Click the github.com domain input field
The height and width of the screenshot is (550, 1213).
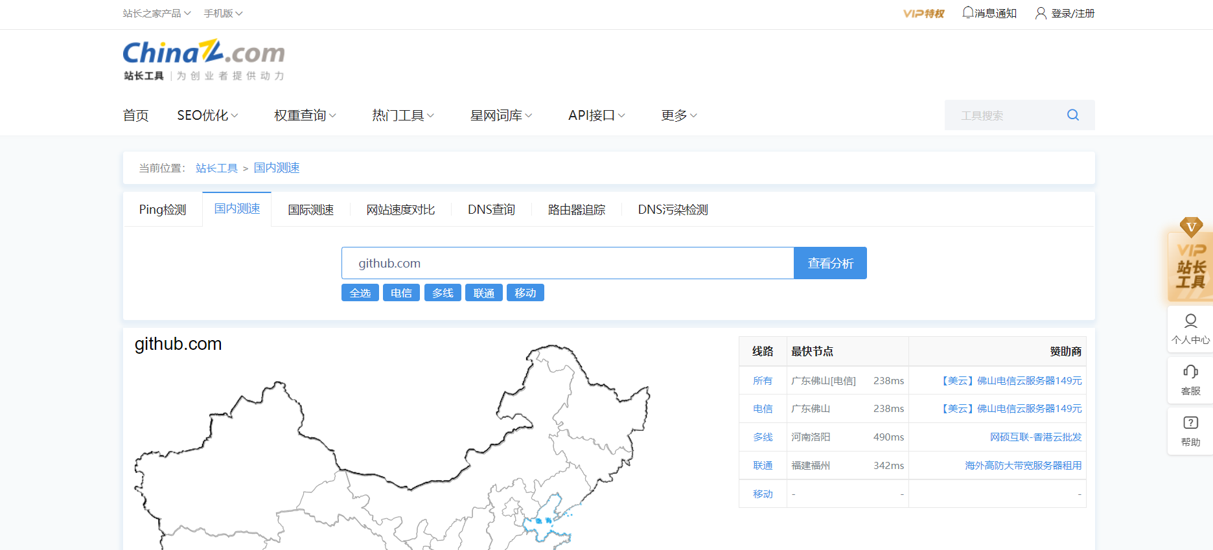[567, 263]
